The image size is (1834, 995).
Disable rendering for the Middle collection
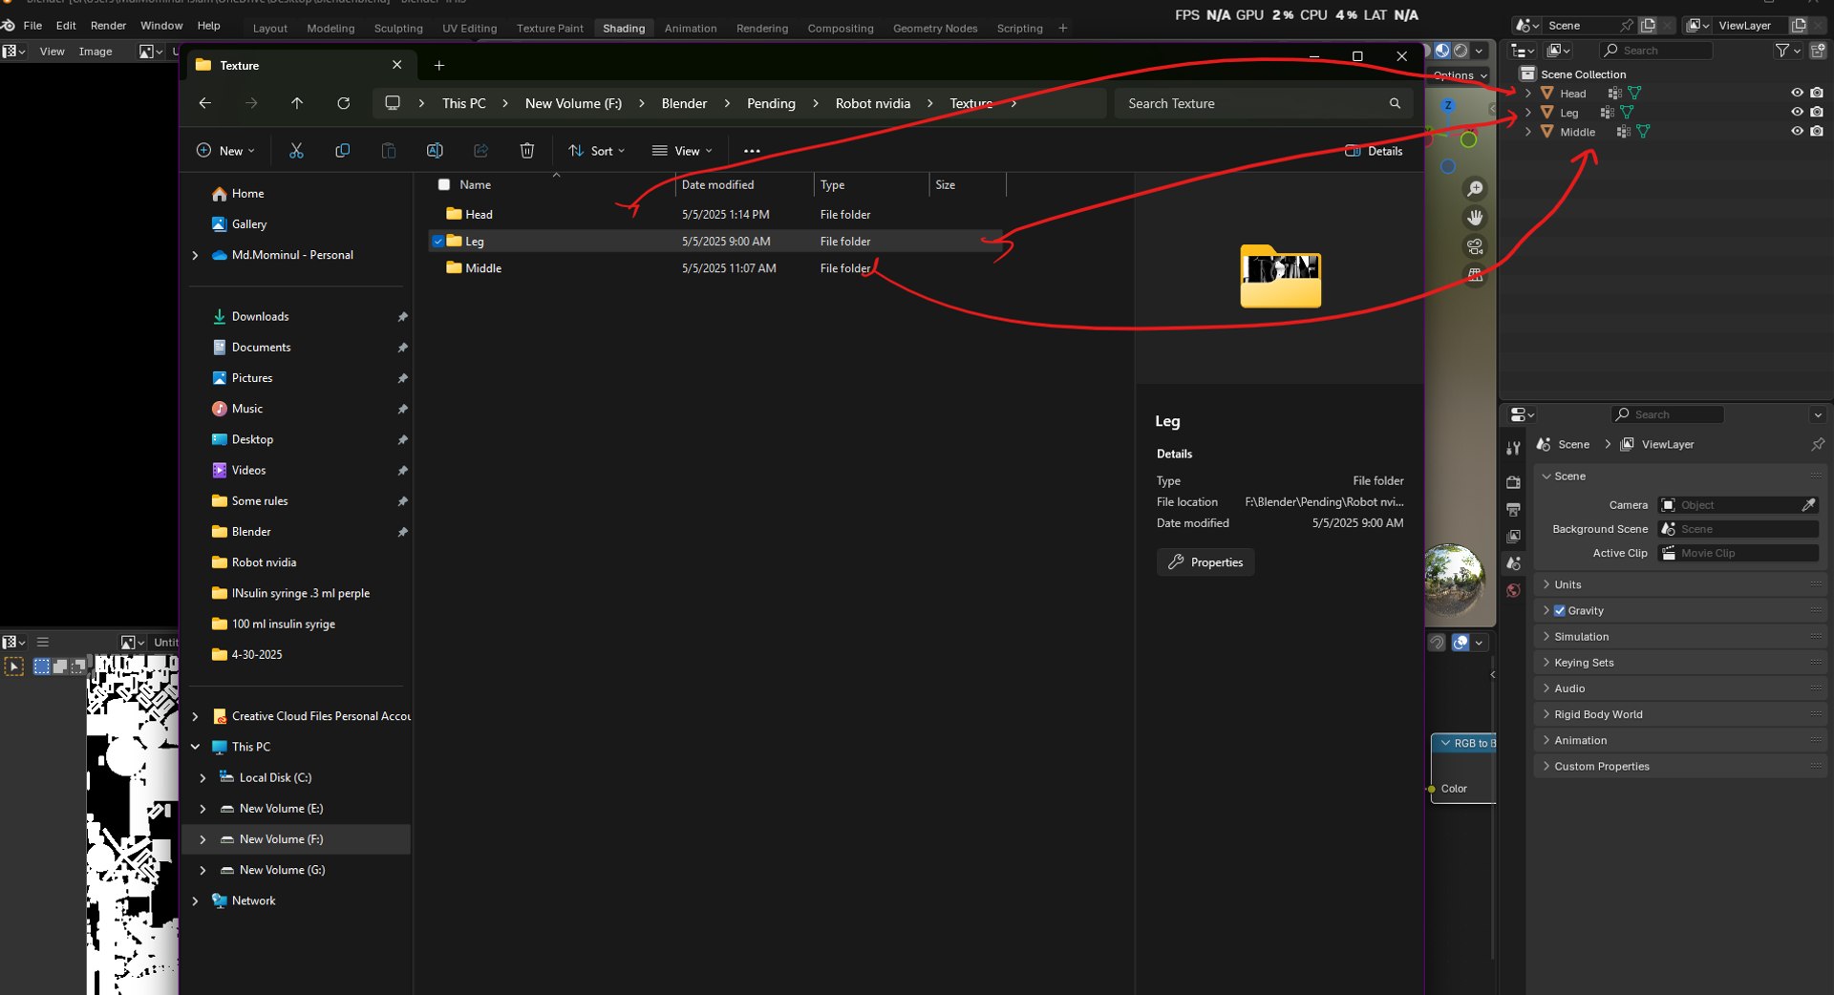(1817, 132)
